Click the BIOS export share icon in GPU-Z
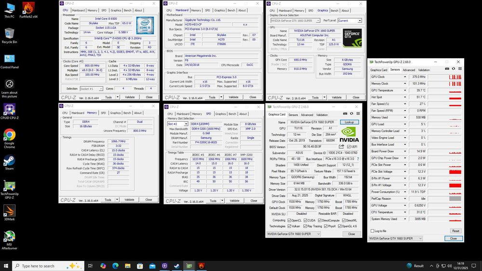 point(342,147)
